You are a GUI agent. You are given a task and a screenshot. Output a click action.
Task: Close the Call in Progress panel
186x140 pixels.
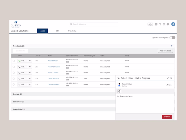pyautogui.click(x=171, y=78)
